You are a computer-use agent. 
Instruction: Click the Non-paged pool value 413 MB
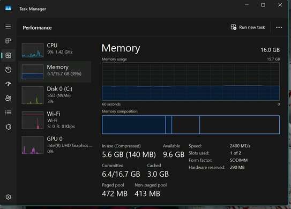(147, 193)
